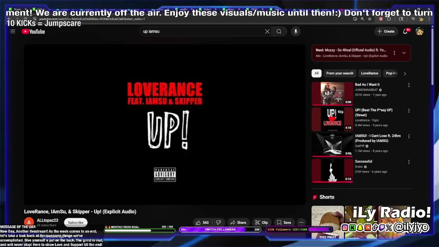Open the notifications bell
This screenshot has width=439, height=247.
[x=405, y=31]
